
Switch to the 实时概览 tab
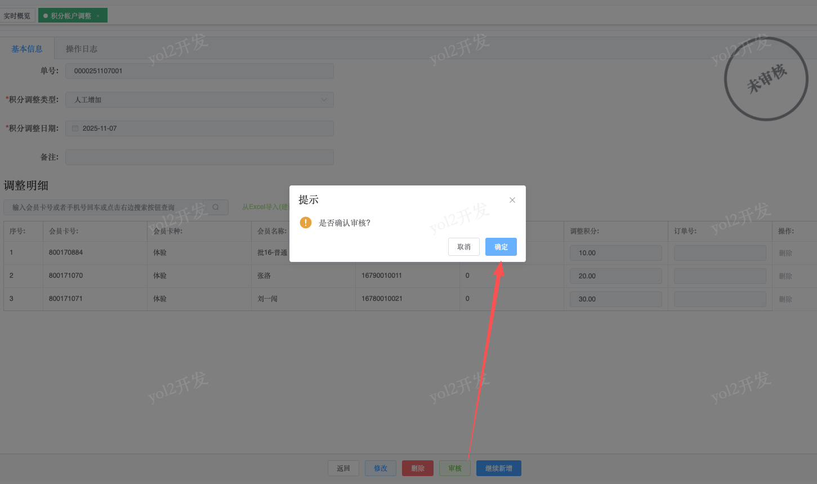coord(17,16)
